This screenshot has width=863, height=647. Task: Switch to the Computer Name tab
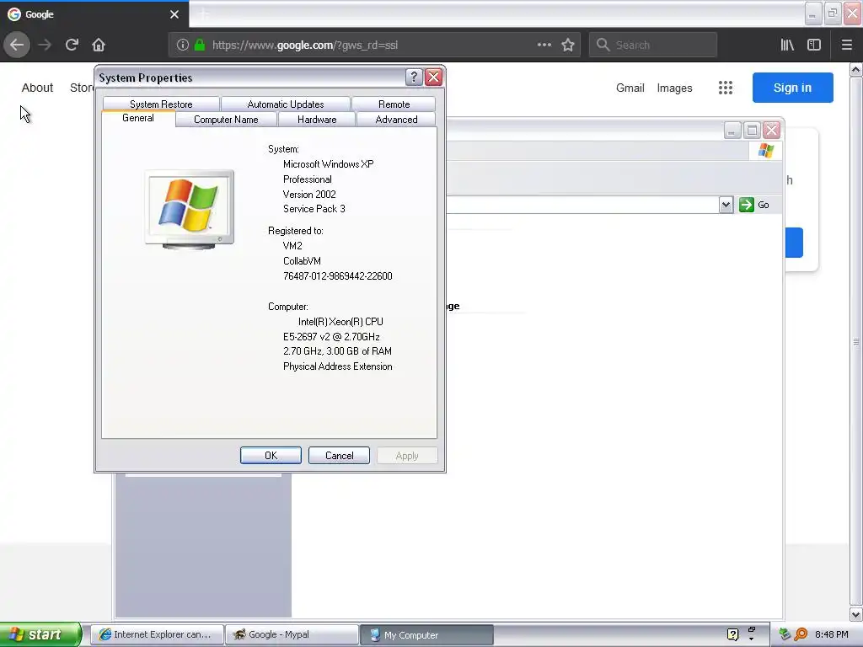226,120
